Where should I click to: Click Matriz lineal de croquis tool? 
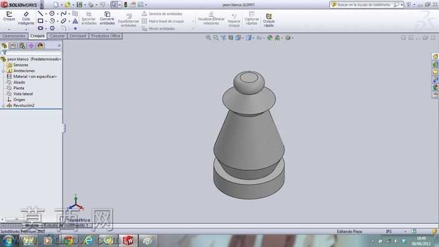[163, 21]
